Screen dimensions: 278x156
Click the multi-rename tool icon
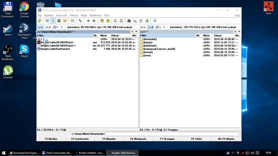pos(135,21)
